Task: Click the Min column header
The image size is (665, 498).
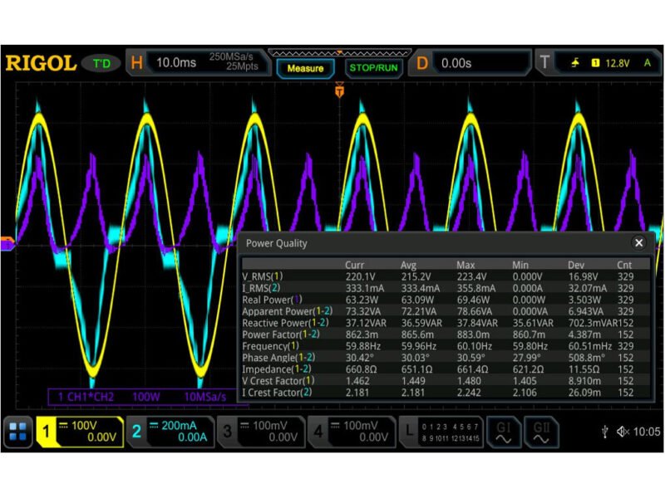Action: click(x=520, y=265)
